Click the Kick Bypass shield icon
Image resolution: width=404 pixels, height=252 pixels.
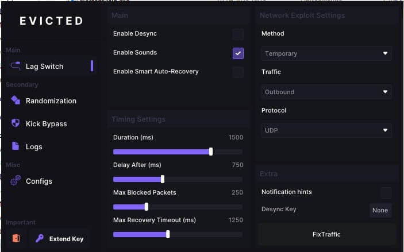(x=16, y=123)
